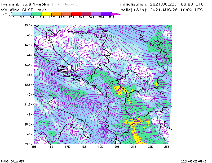Click the 22E longitude label

150,147
